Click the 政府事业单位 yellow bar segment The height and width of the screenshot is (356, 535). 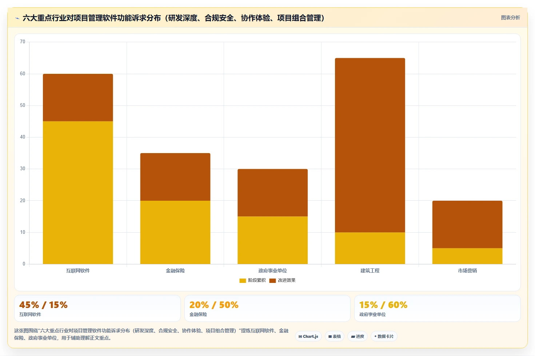click(273, 240)
